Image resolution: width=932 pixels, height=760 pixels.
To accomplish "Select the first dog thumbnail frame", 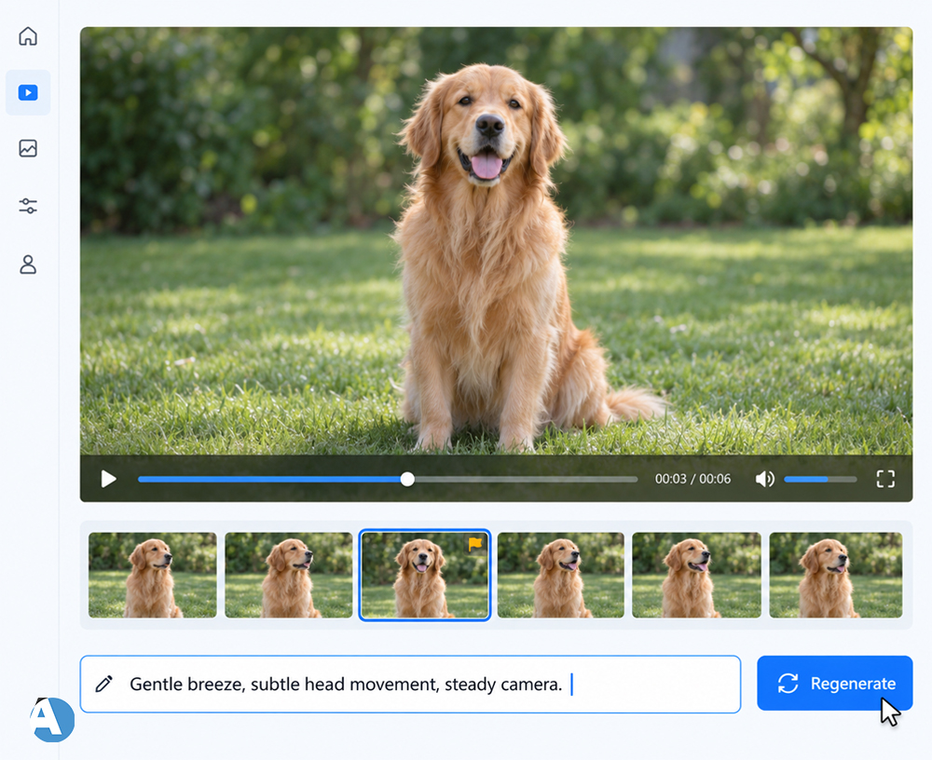I will click(153, 575).
